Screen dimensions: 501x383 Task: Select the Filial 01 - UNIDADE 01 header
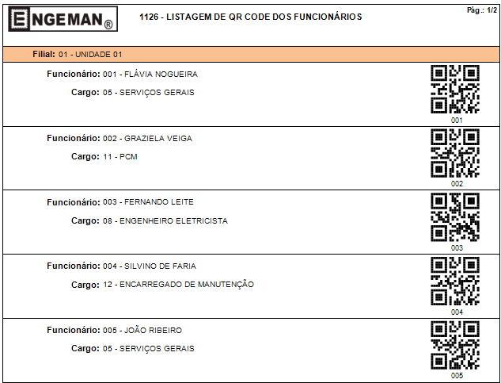click(78, 54)
